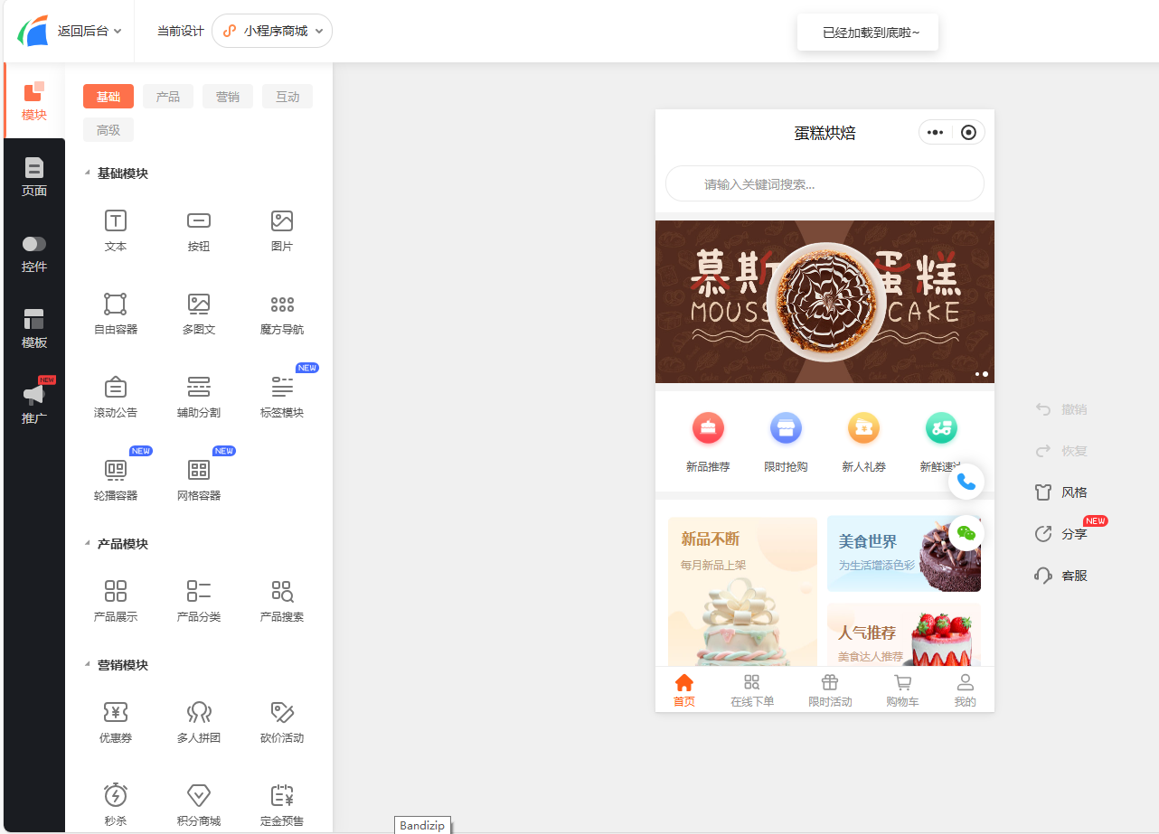Open the mini-program three-dot menu
1159x834 pixels.
[936, 133]
